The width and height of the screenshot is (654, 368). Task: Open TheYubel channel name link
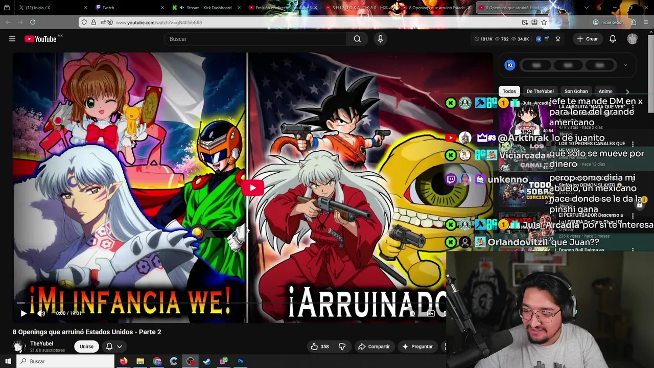tap(41, 343)
